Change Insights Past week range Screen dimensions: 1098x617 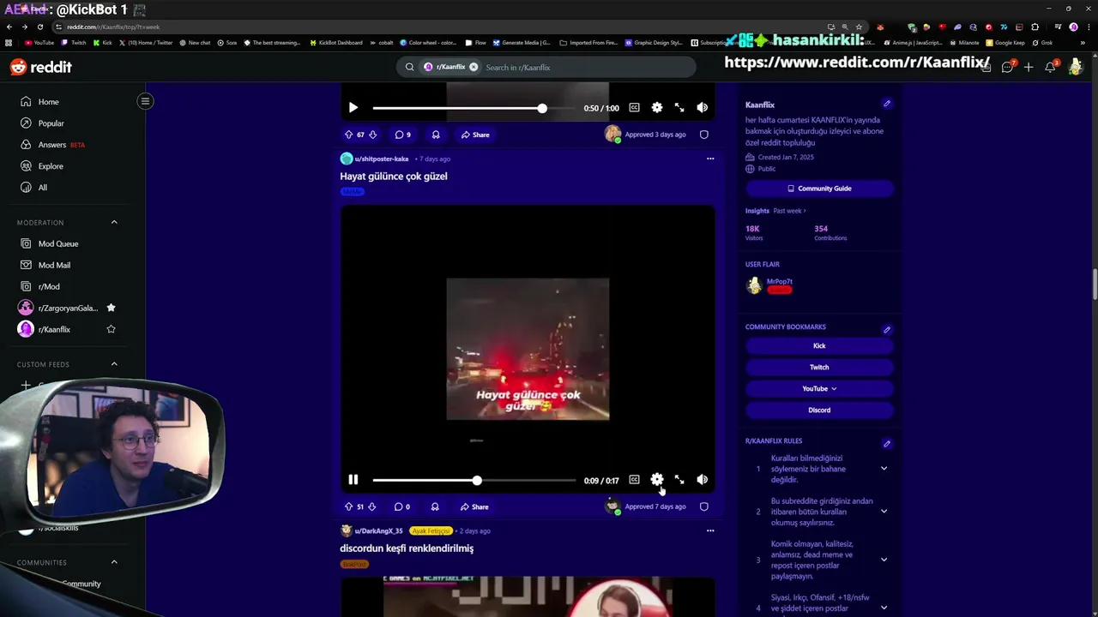click(x=789, y=211)
